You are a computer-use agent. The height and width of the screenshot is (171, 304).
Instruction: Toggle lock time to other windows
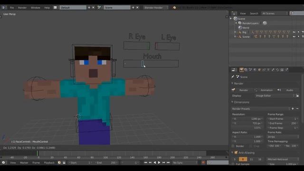(64, 162)
